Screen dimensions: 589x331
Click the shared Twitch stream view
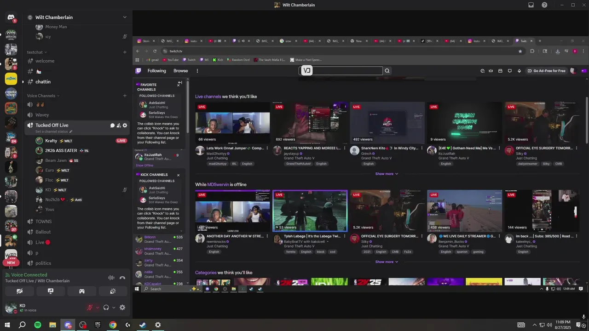(x=361, y=164)
